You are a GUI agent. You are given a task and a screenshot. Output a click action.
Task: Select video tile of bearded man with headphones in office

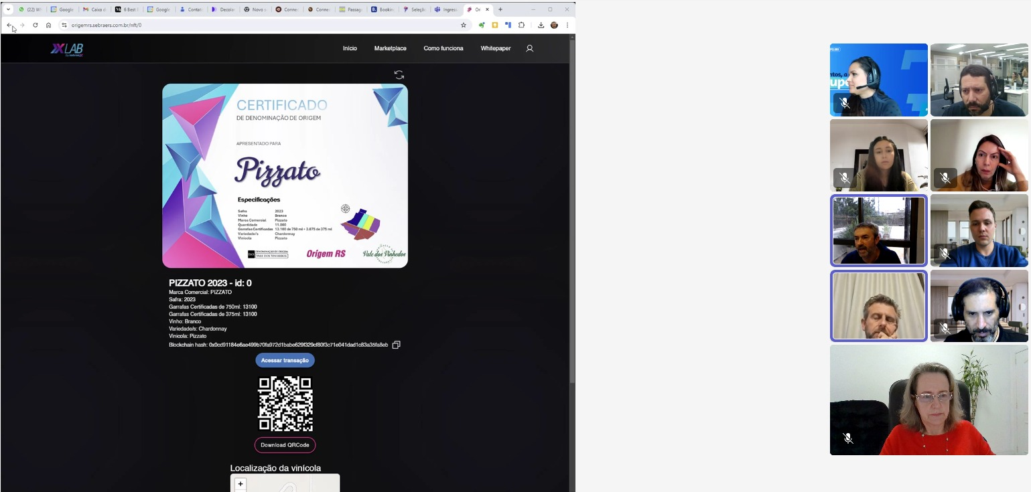point(979,80)
